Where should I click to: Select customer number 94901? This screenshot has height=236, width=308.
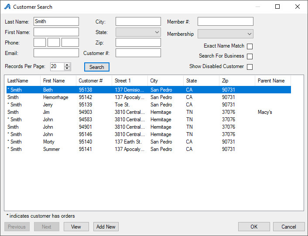pyautogui.click(x=149, y=127)
